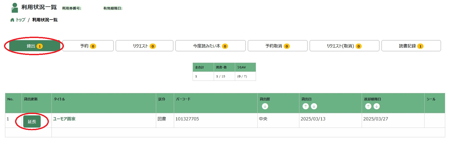
Task: View the リクエスト(取消) tab
Action: [x=344, y=46]
